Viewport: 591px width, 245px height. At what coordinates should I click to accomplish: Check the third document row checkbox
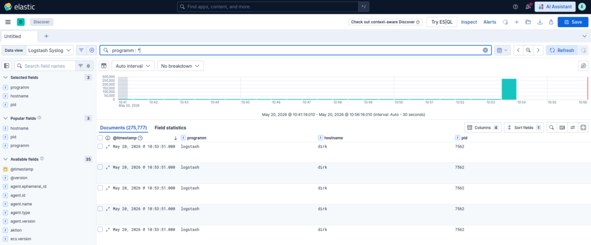(100, 188)
